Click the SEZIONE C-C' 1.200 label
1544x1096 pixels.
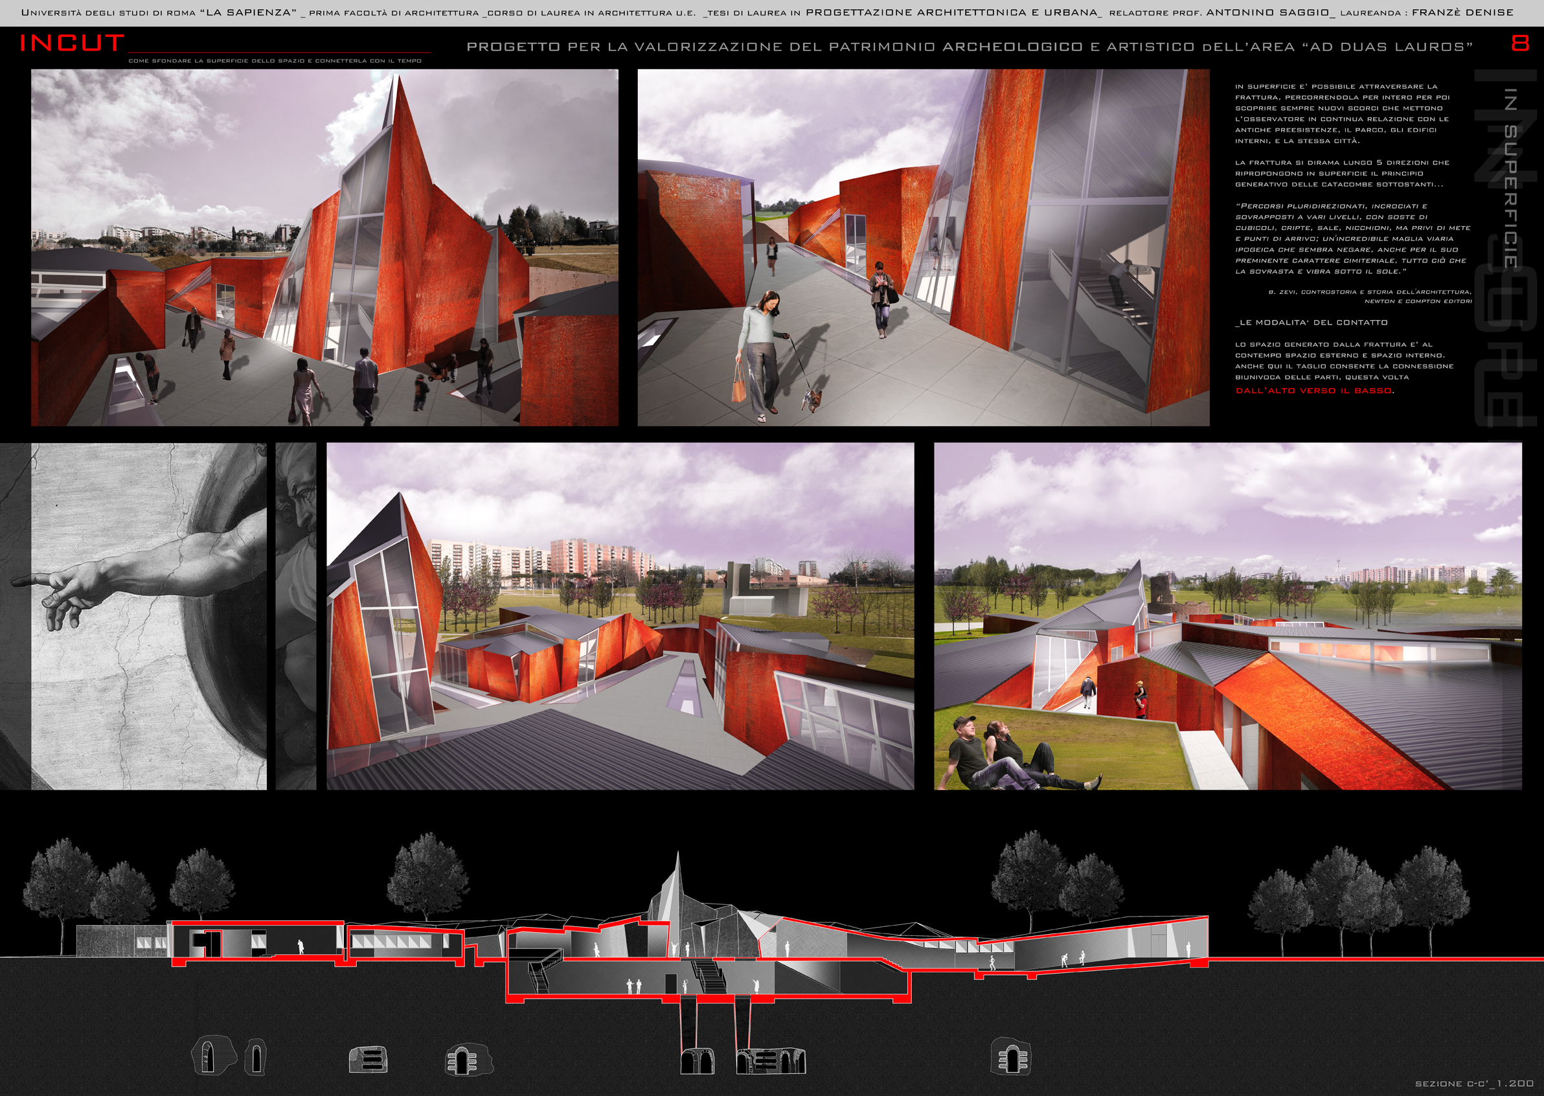(1474, 1083)
